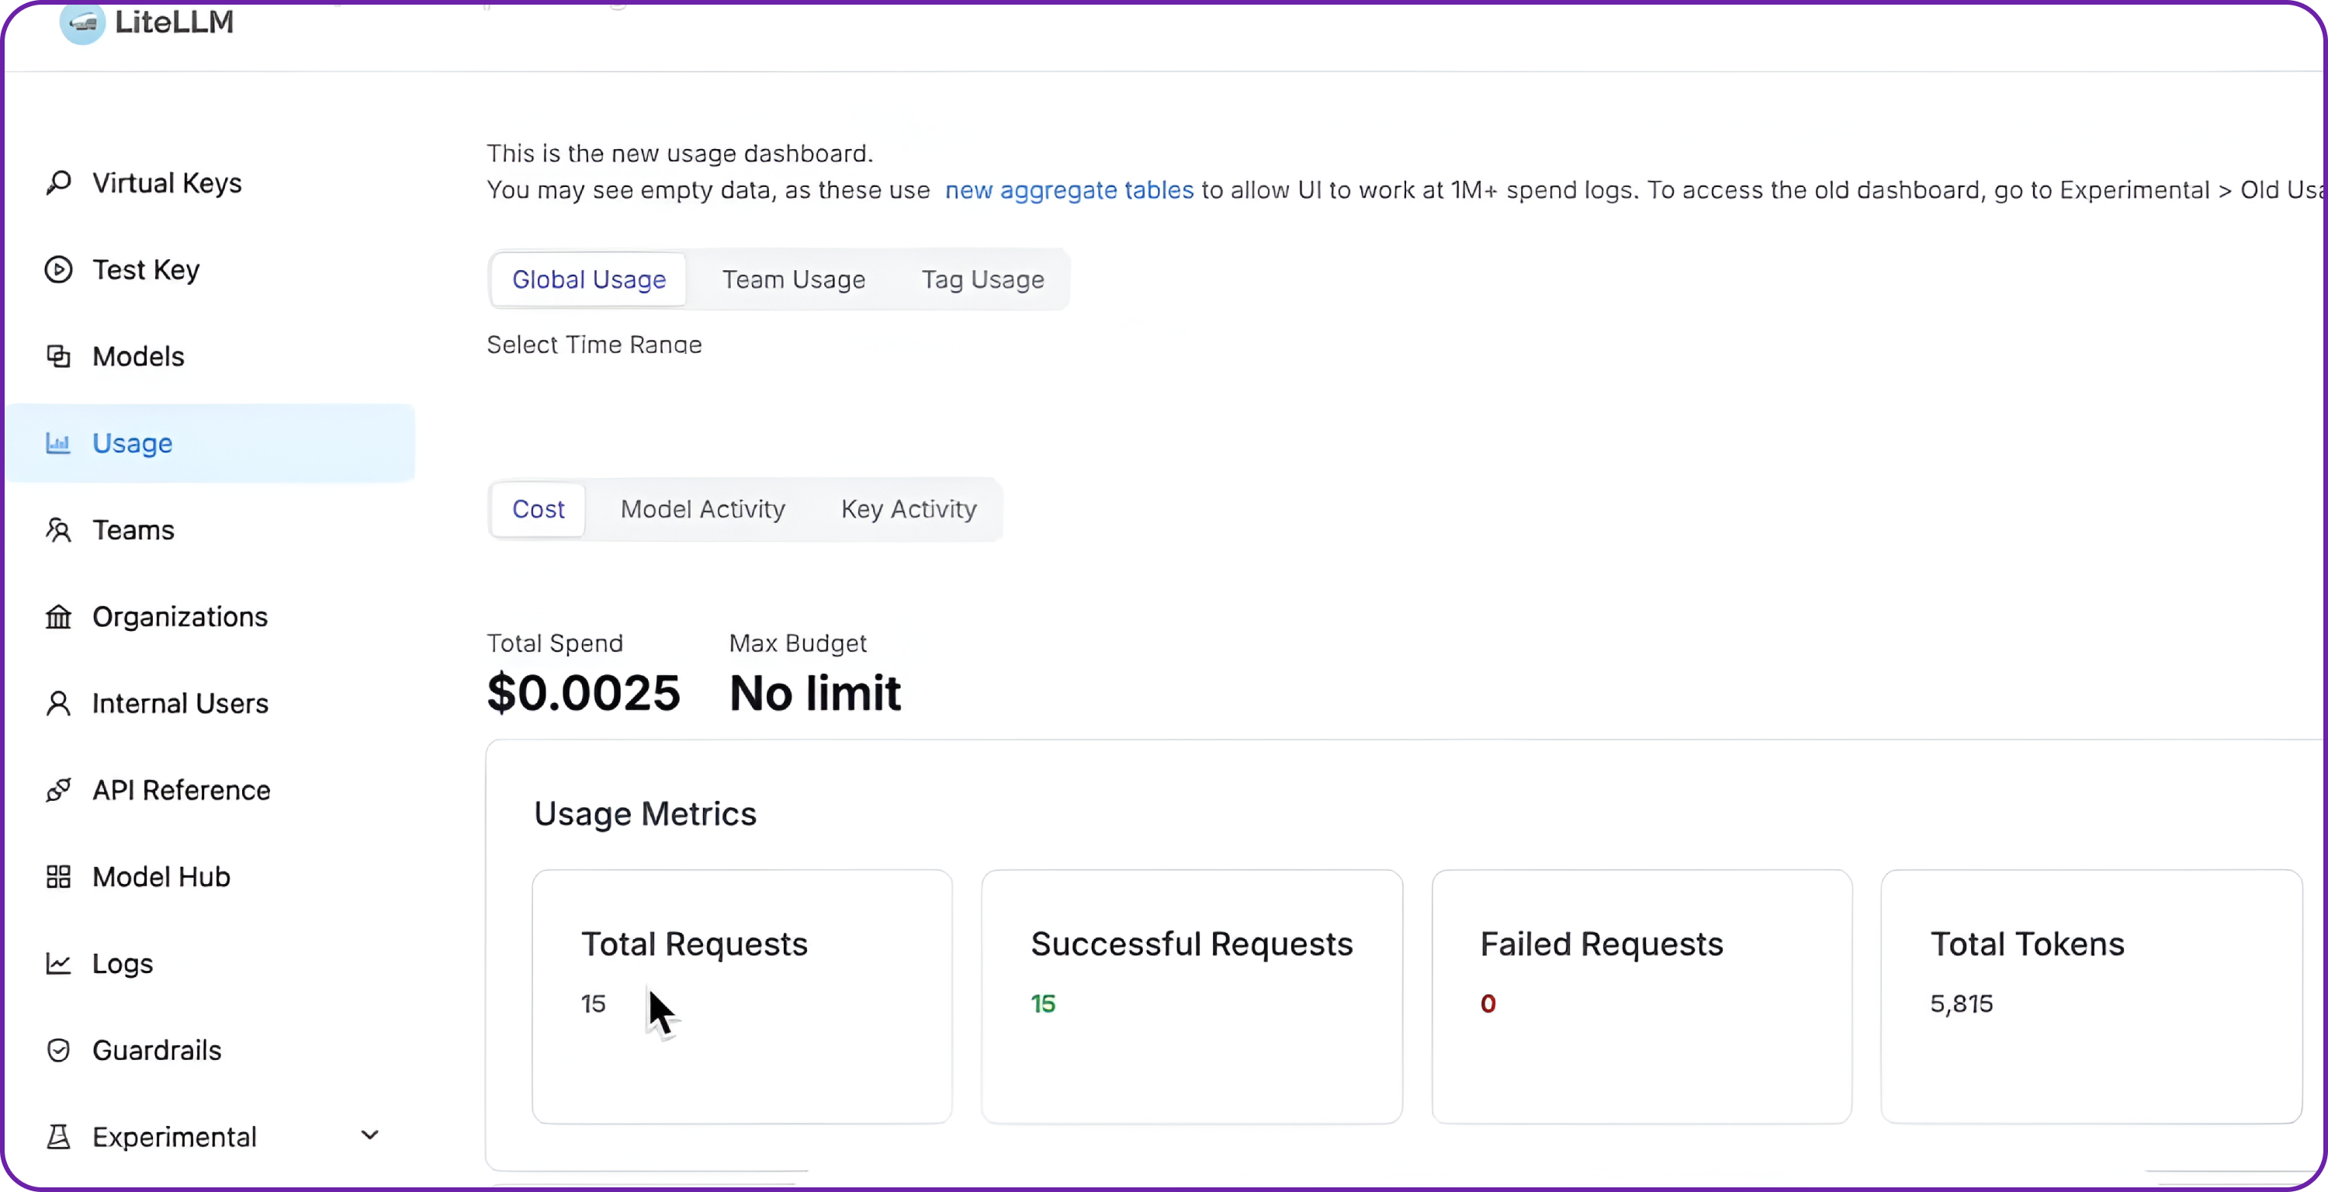The width and height of the screenshot is (2328, 1192).
Task: Click the Internal Users person icon
Action: [58, 703]
